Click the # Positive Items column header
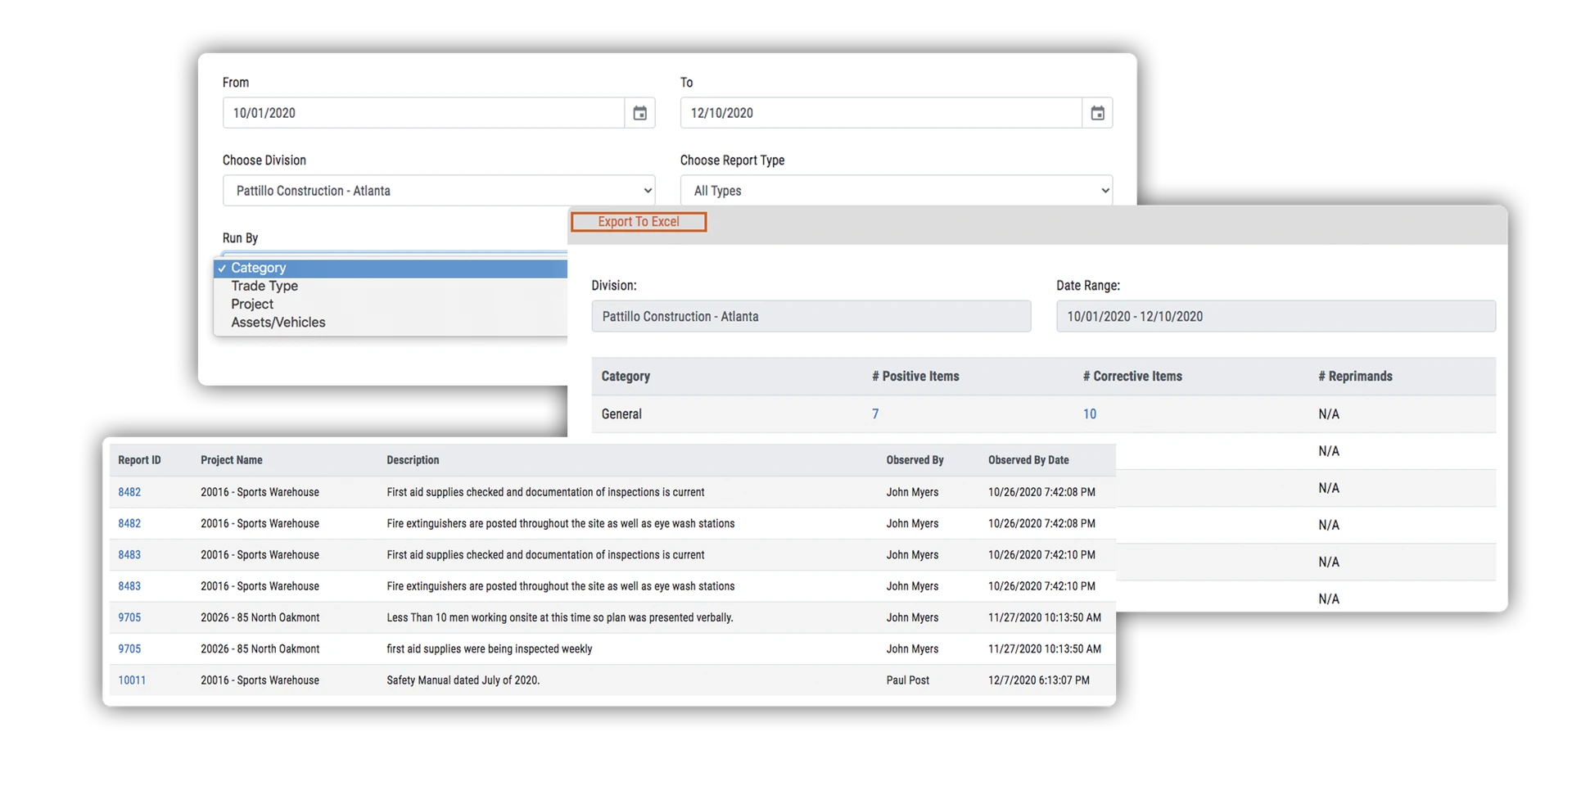The height and width of the screenshot is (786, 1572). [915, 377]
